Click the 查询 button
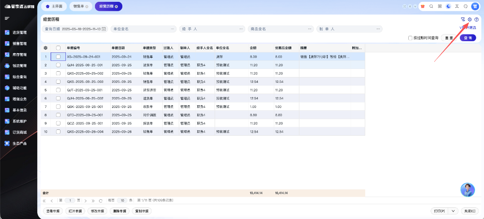Viewport: 484px width, 219px height. [x=468, y=38]
